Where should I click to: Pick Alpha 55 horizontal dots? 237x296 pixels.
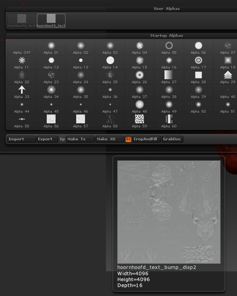coord(22,121)
